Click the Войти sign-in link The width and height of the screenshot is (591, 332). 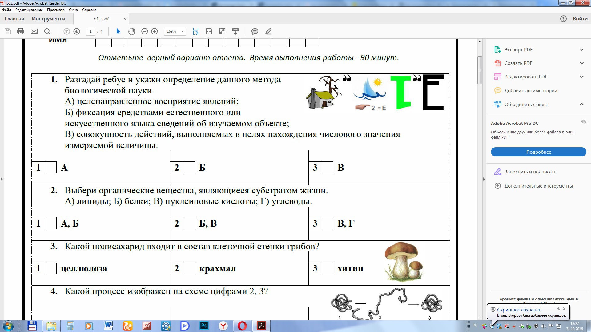(x=580, y=18)
